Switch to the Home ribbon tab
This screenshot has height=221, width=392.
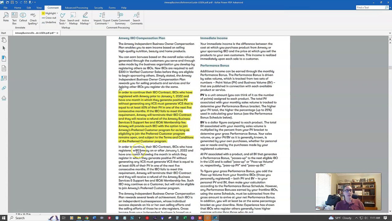point(17,8)
